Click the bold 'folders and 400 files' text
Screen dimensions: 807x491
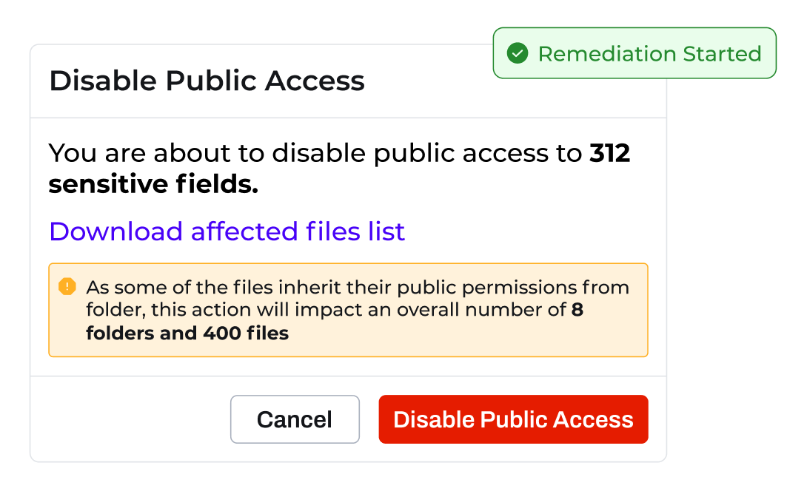(x=187, y=333)
